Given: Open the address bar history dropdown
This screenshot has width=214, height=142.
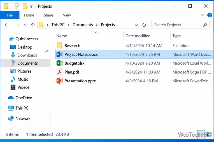Looking at the screenshot, I should pos(136,25).
